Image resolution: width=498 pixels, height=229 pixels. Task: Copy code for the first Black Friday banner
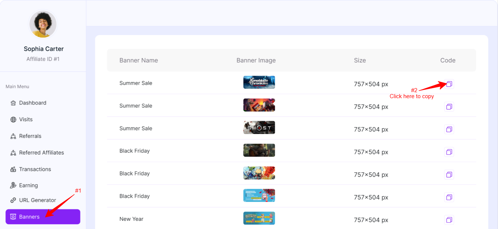tap(449, 152)
